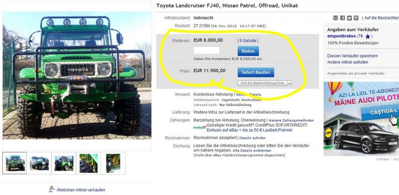Select the second thumbnail of the green jeep
Image resolution: width=399 pixels, height=195 pixels.
coord(39,163)
